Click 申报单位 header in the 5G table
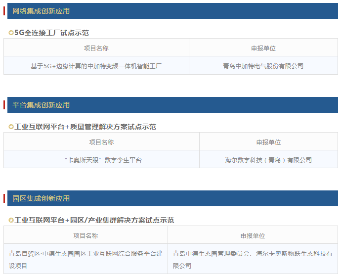Screen dimensions: 341x276 (x=263, y=47)
